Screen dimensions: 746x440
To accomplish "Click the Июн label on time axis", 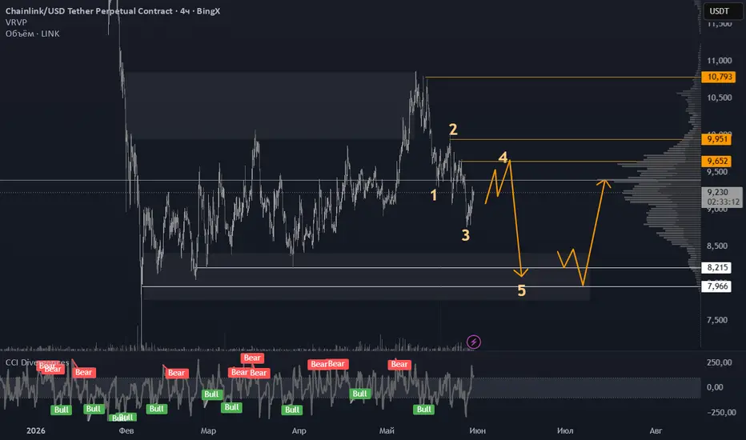I will 477,430.
